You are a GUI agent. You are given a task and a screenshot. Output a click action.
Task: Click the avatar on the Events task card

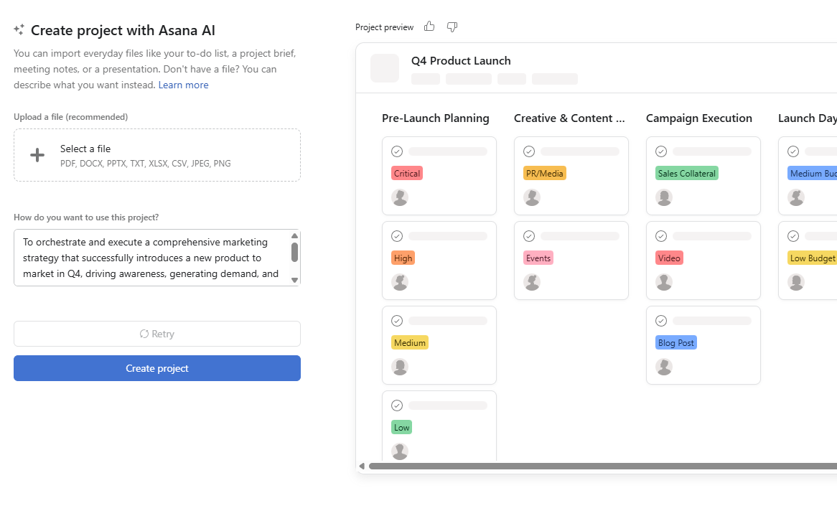coord(532,282)
